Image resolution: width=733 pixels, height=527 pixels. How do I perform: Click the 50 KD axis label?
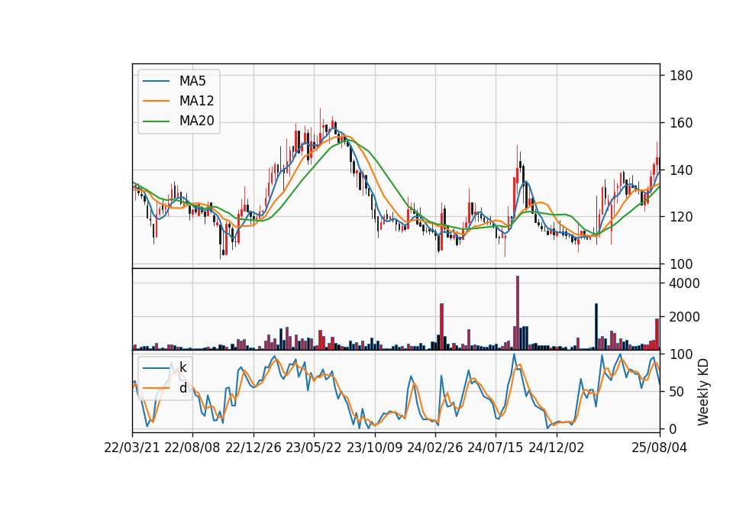(677, 391)
